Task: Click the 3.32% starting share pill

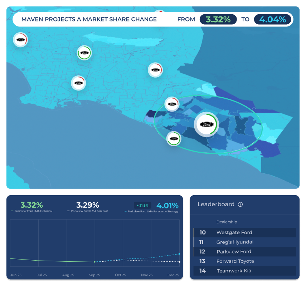Action: tap(218, 19)
